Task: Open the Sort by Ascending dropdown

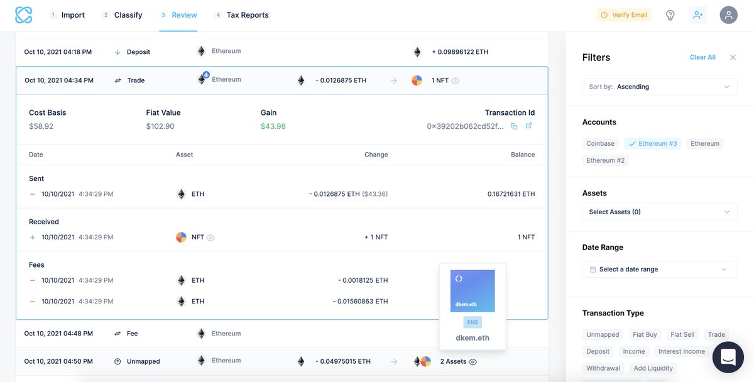Action: point(660,87)
